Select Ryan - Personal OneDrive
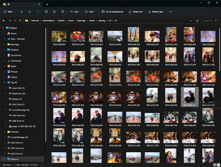This screenshot has height=167, width=221. 18,39
